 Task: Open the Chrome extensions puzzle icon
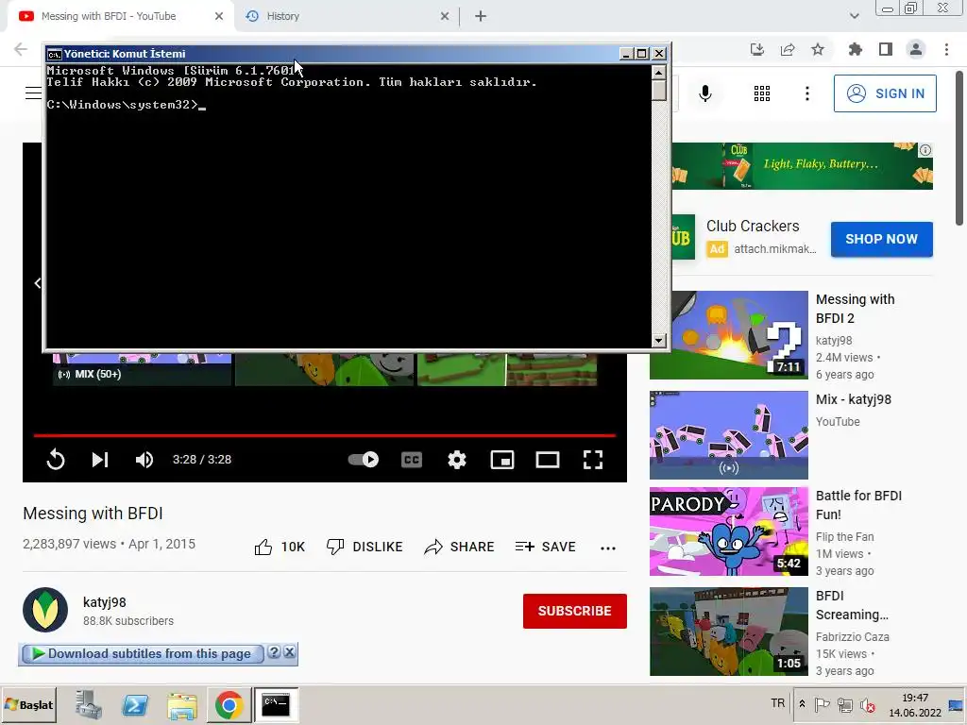click(x=856, y=49)
